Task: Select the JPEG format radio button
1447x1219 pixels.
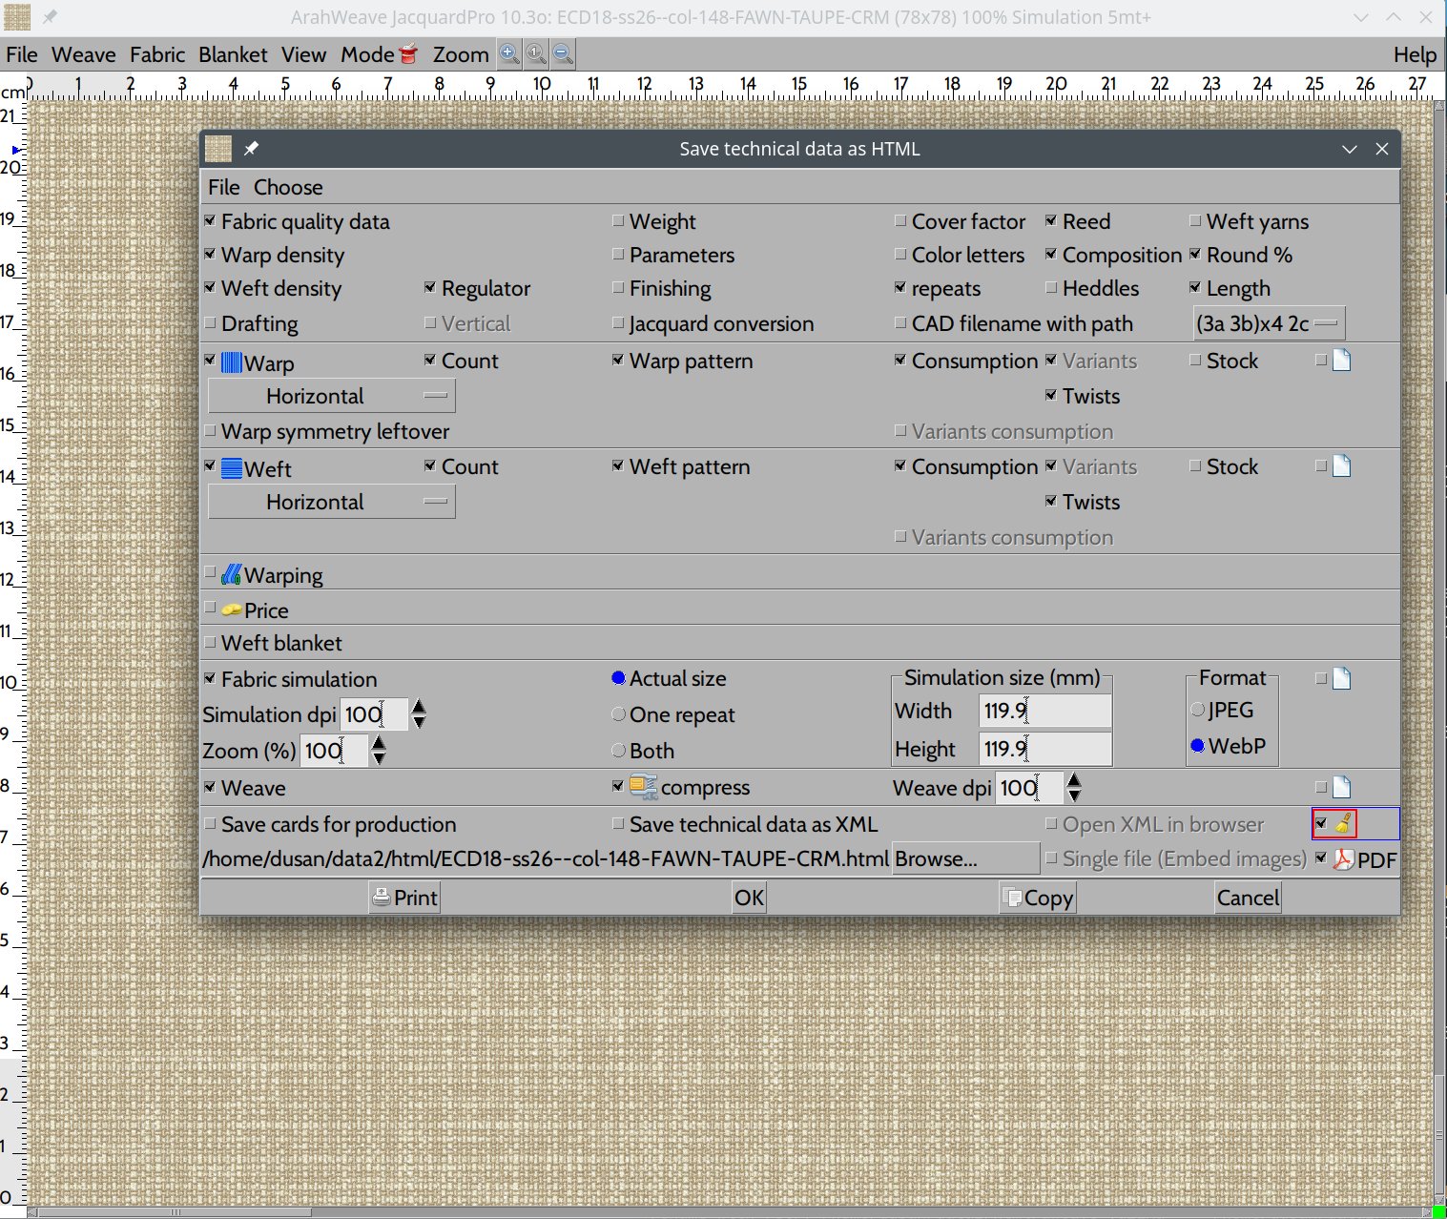Action: pos(1198,710)
